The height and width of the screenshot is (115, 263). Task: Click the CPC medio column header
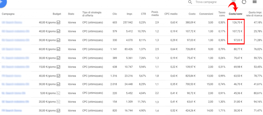171,14
